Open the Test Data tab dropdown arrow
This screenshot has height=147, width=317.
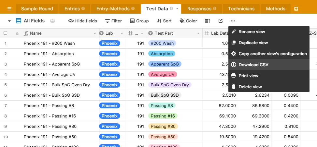point(177,9)
